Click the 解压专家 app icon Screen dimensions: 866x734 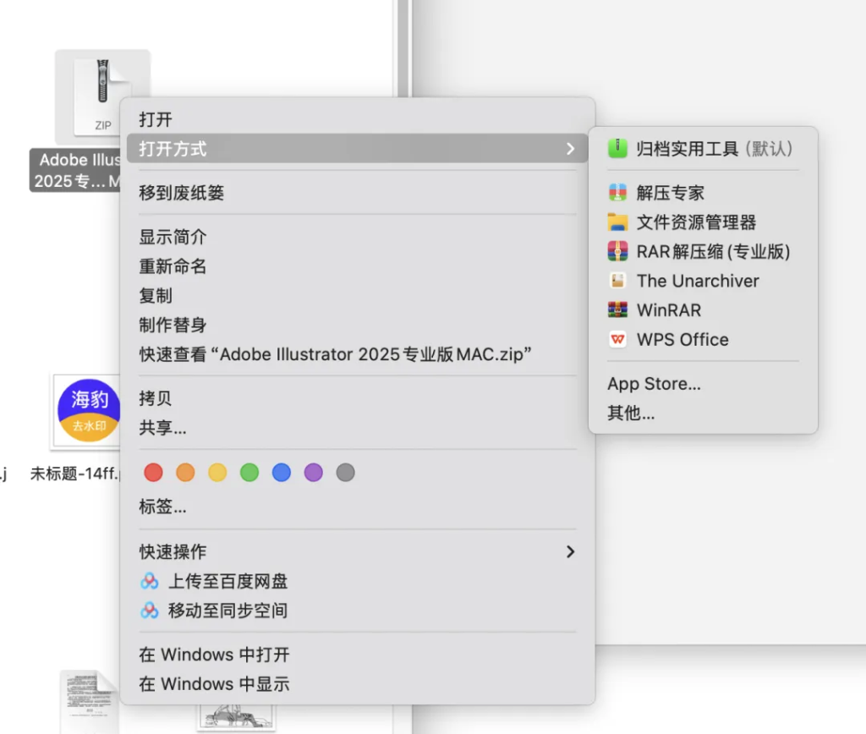(617, 193)
